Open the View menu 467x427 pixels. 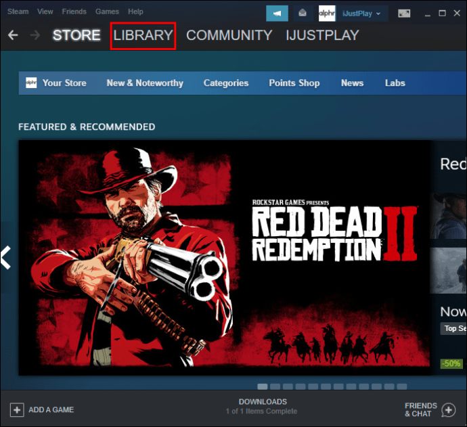45,12
